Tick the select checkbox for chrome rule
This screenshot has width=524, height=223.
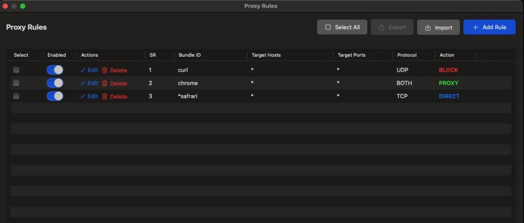pyautogui.click(x=16, y=83)
